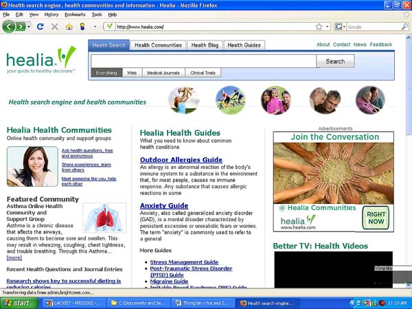Image resolution: width=412 pixels, height=309 pixels.
Task: Reload the page with the refresh icon
Action: coord(41,27)
